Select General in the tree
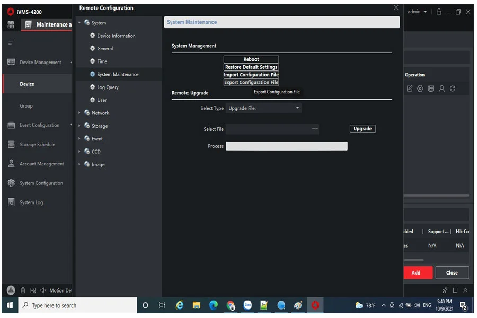 click(105, 49)
